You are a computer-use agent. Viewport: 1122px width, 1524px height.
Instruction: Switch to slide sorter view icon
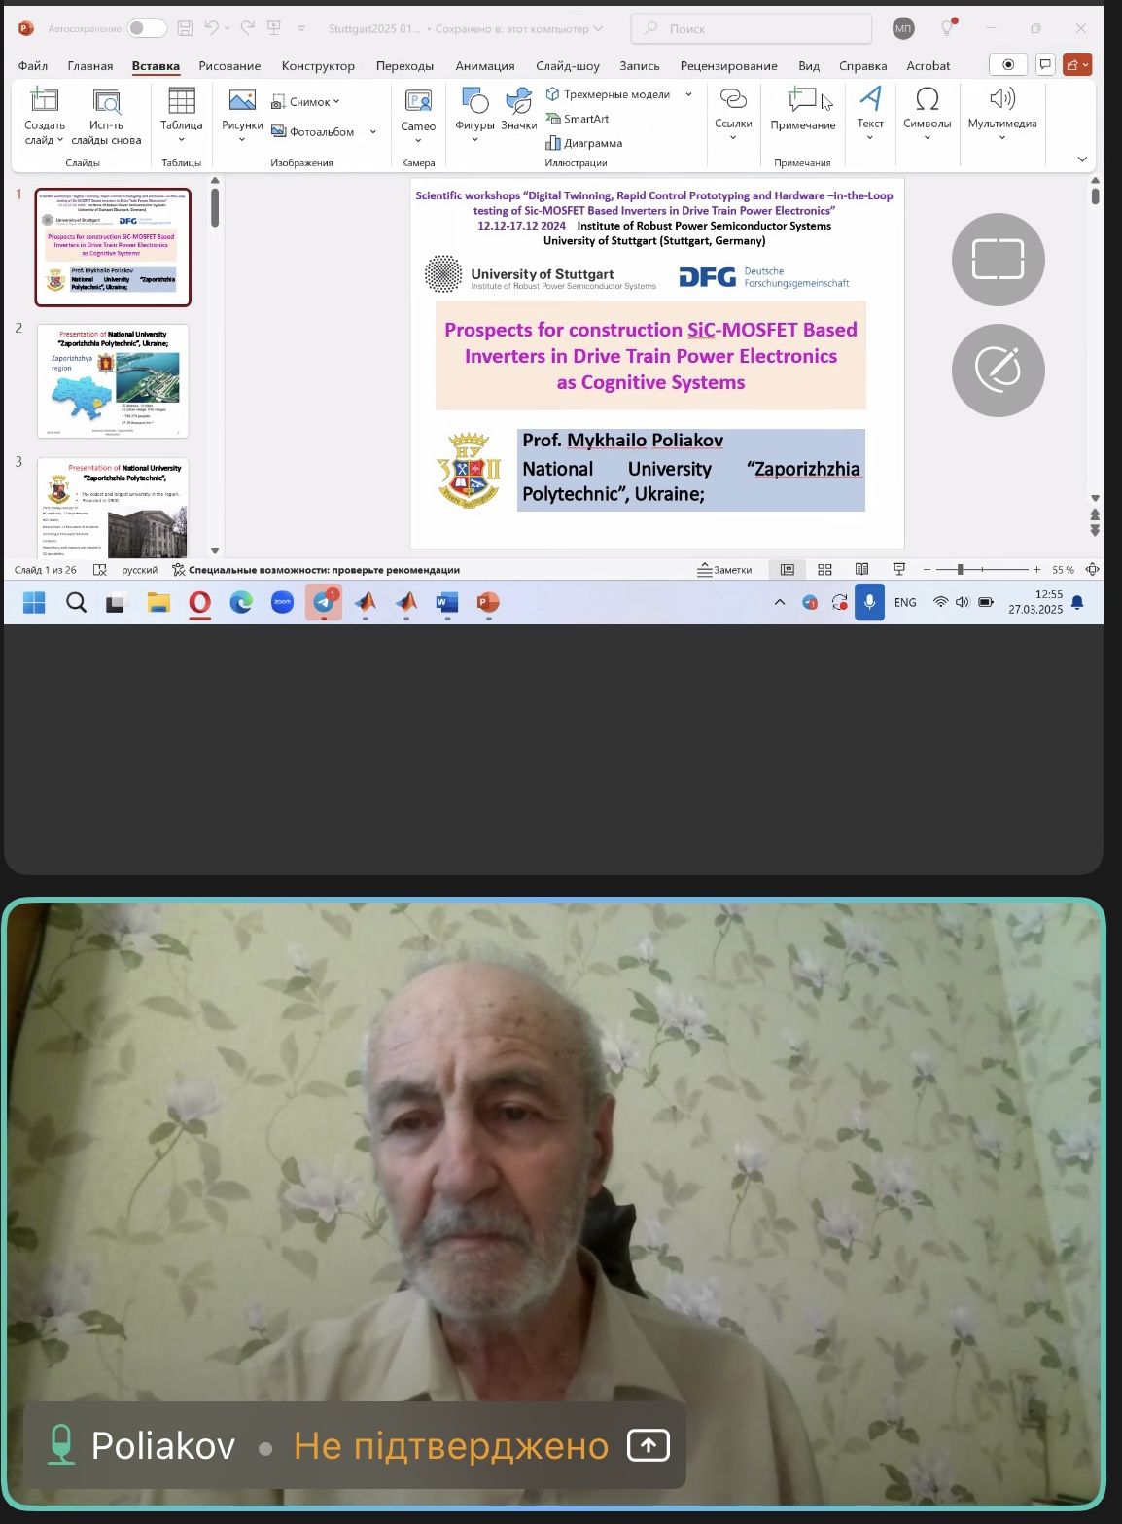824,570
